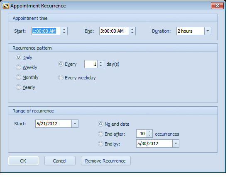Select the Weekly recurrence pattern

pos(27,67)
